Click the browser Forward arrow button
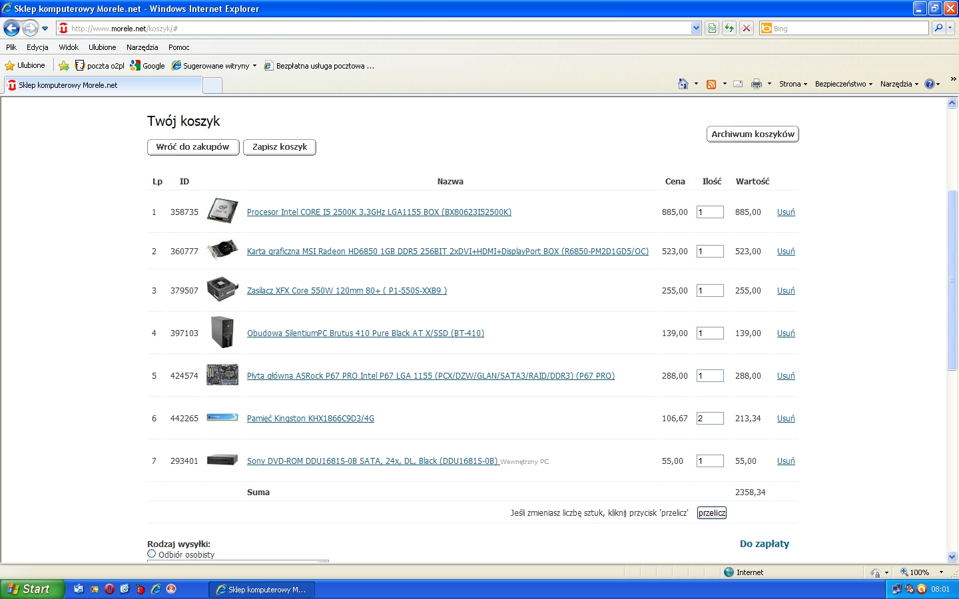The width and height of the screenshot is (959, 599). pyautogui.click(x=30, y=28)
